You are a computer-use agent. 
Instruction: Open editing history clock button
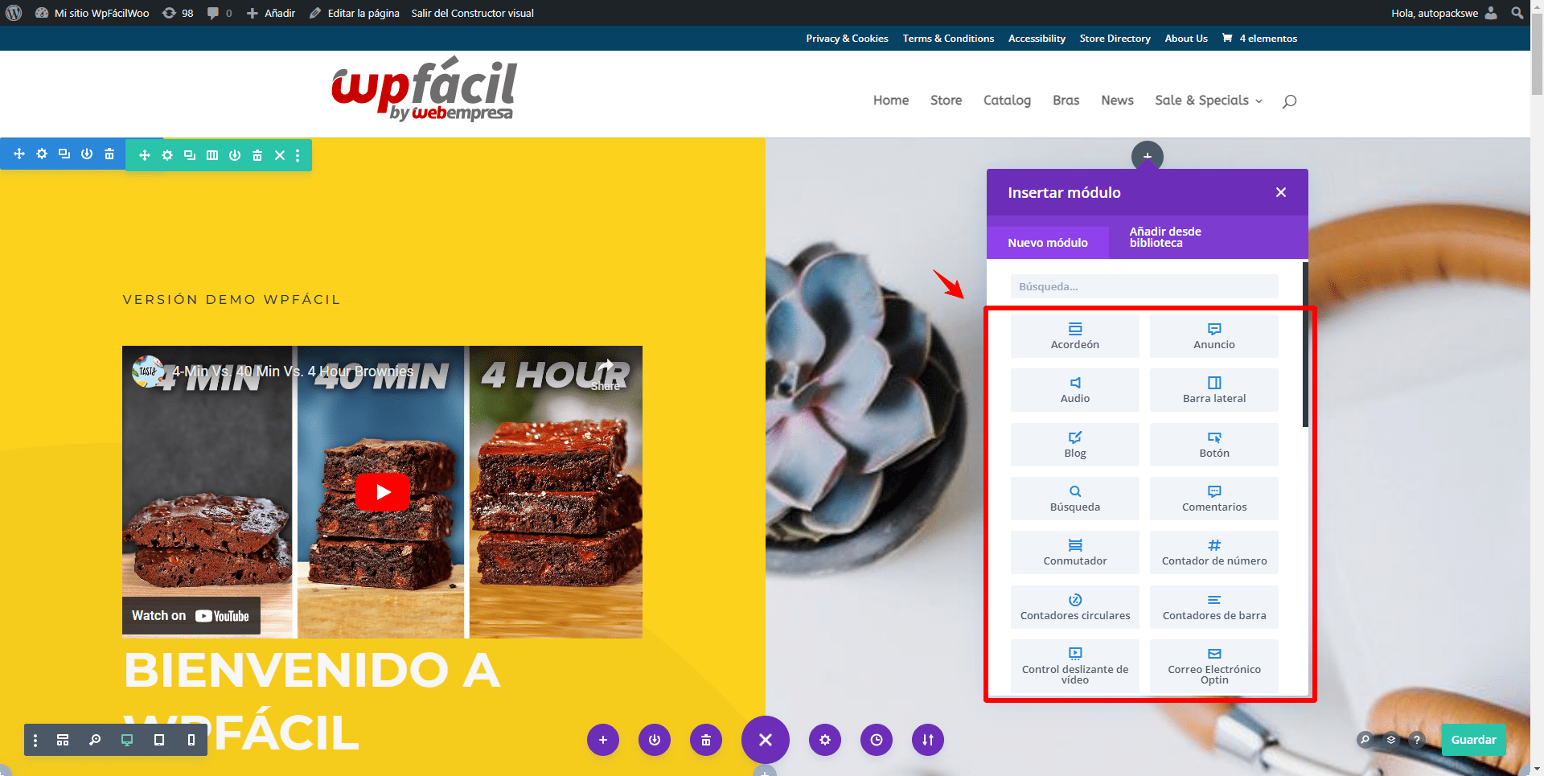tap(877, 740)
